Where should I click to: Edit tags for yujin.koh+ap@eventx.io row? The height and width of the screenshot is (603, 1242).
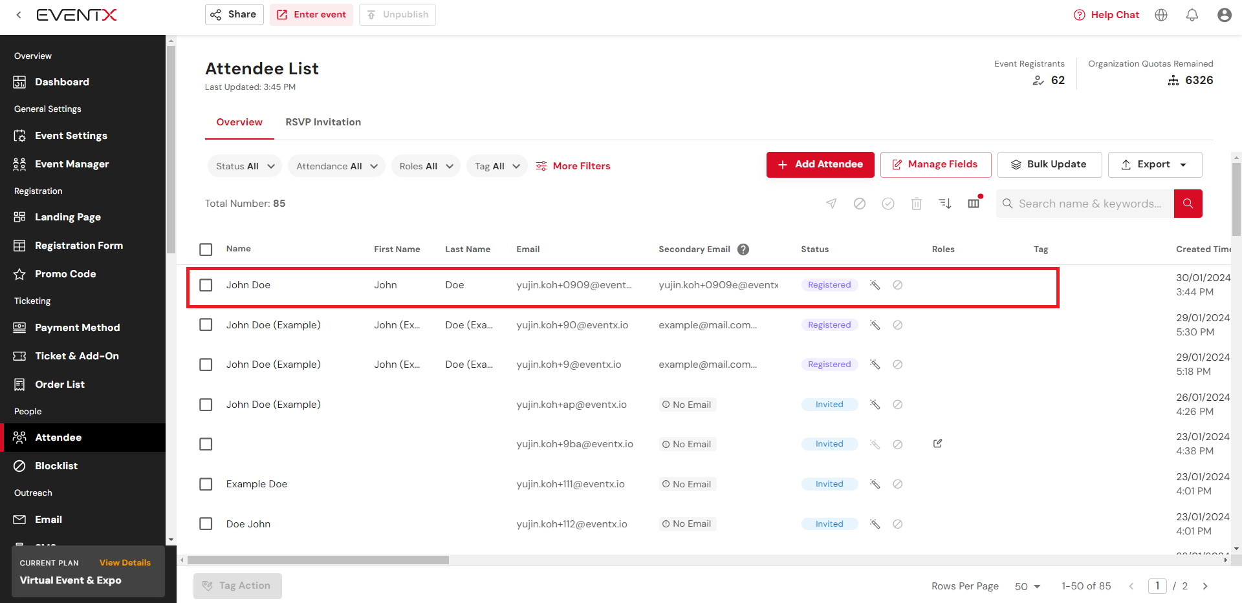(x=875, y=405)
